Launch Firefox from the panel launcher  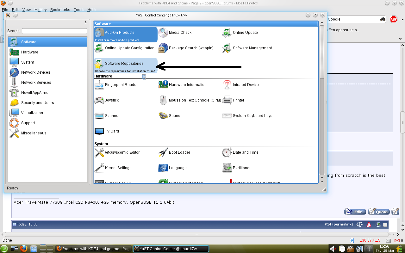[x=24, y=249]
